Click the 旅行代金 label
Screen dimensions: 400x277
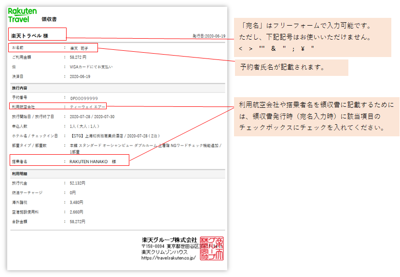click(20, 183)
